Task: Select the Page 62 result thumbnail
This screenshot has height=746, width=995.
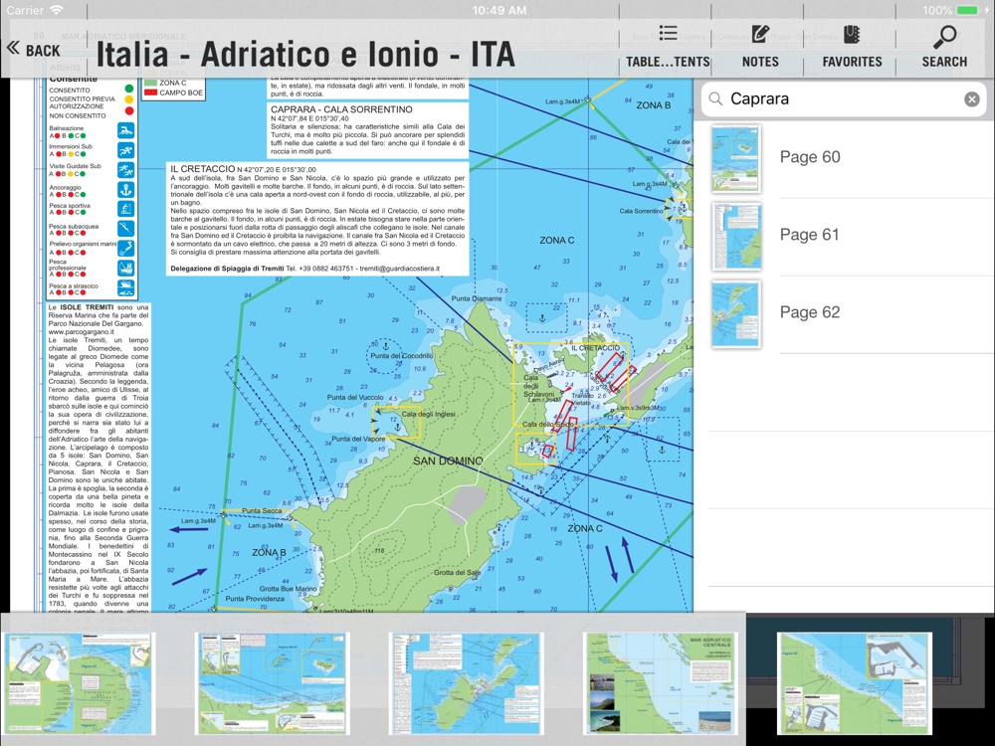Action: [736, 313]
